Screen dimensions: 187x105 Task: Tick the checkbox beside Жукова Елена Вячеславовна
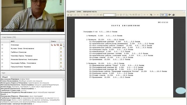click(x=2, y=48)
